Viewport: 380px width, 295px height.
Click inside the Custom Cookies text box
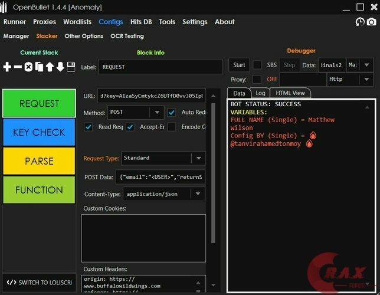click(x=143, y=238)
